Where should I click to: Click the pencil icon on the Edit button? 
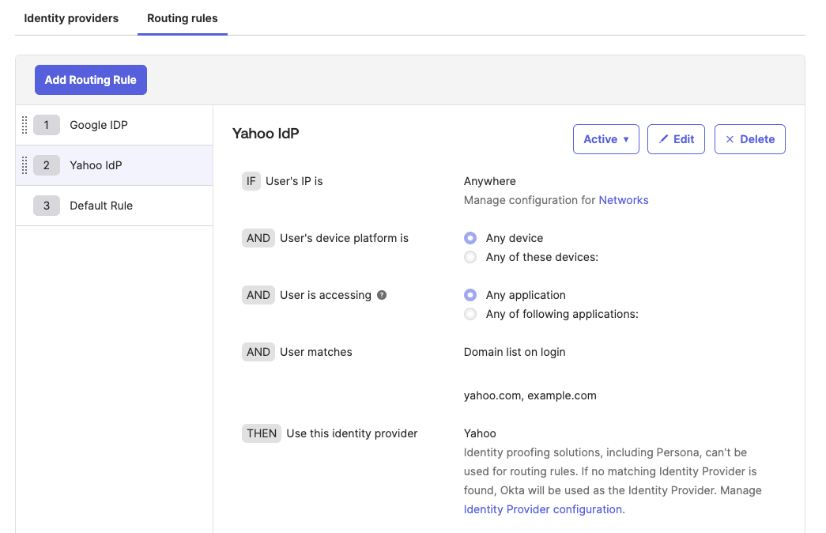[x=664, y=139]
